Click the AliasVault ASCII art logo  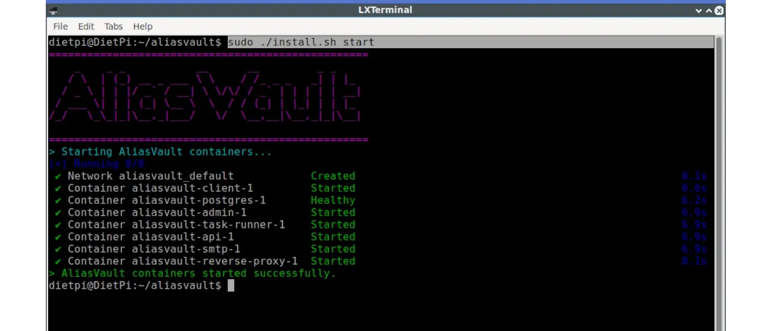pyautogui.click(x=205, y=97)
